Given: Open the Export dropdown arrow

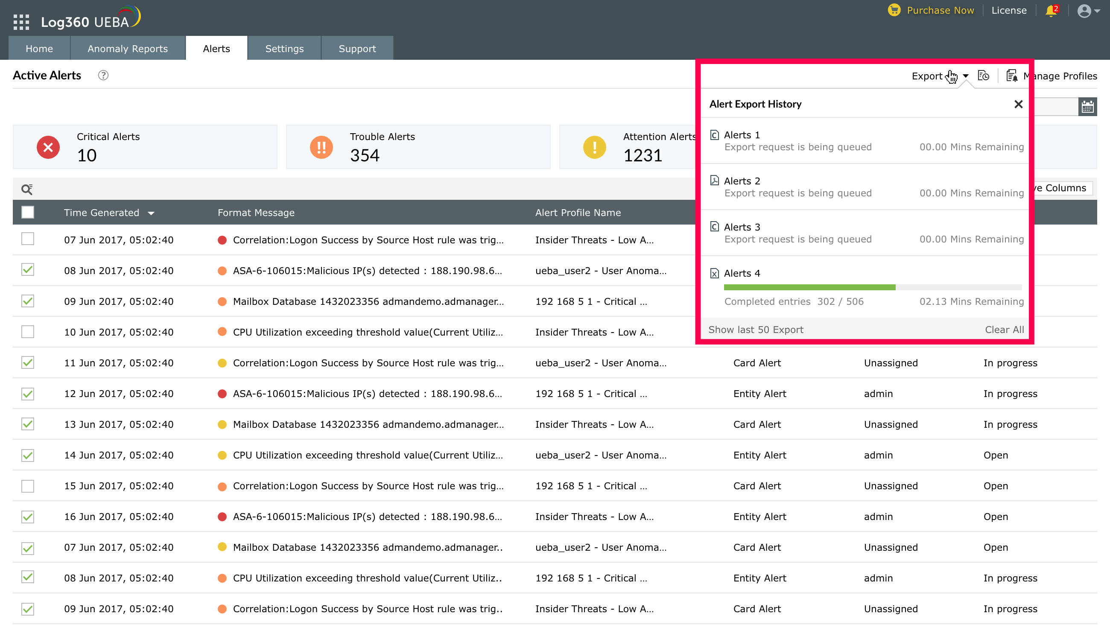Looking at the screenshot, I should coord(965,76).
